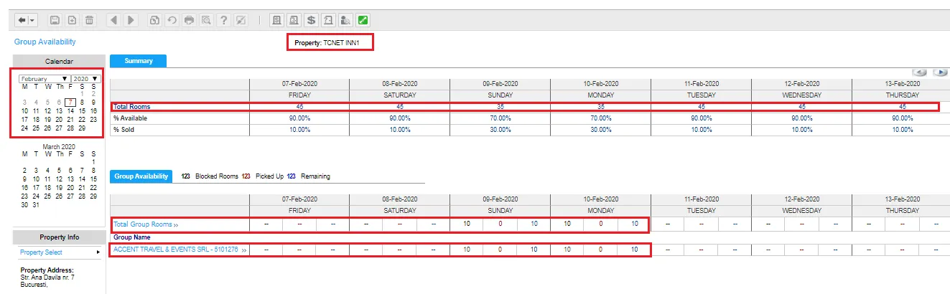
Task: Click the printer icon in toolbar
Action: pyautogui.click(x=190, y=20)
